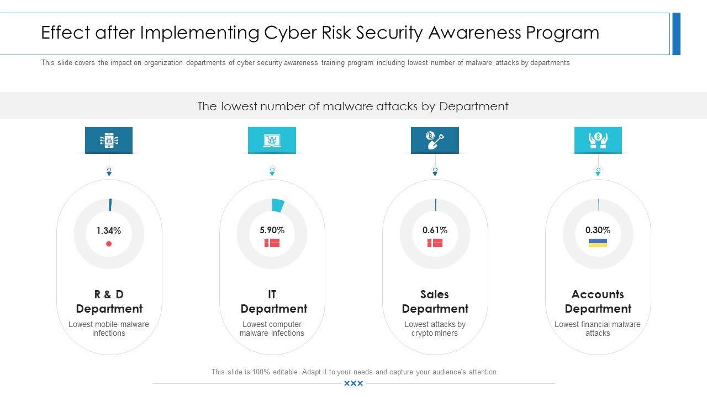The image size is (707, 397).
Task: Select the computer bug icon above IT Department
Action: 272,140
